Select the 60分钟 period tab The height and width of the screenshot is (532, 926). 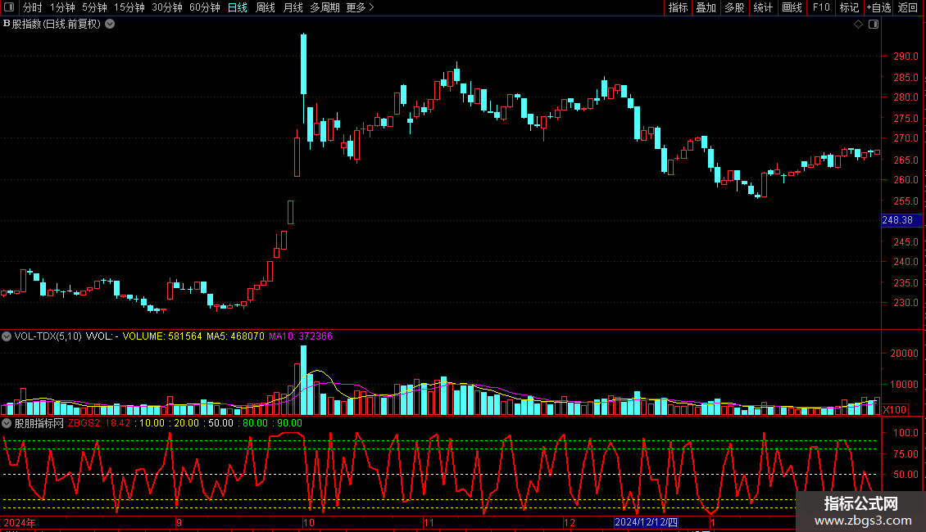tap(204, 7)
